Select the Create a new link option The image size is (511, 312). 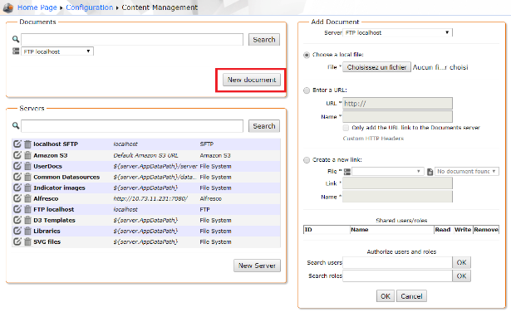(307, 160)
